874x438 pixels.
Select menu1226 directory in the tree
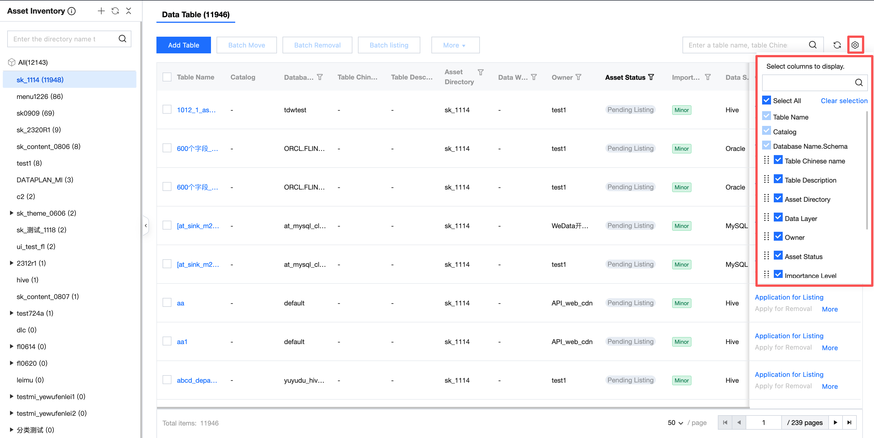40,96
